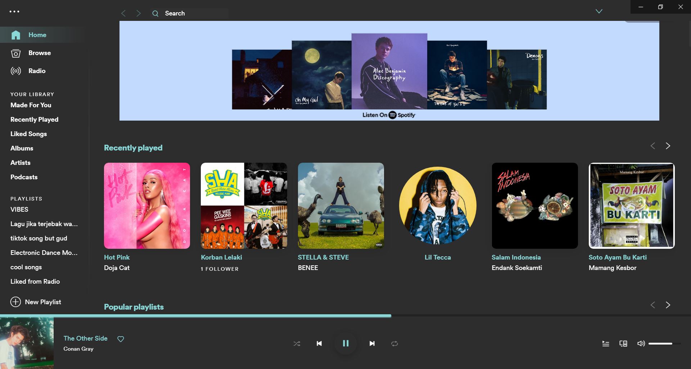The image size is (691, 369).
Task: Open the cool songs playlist
Action: [26, 267]
